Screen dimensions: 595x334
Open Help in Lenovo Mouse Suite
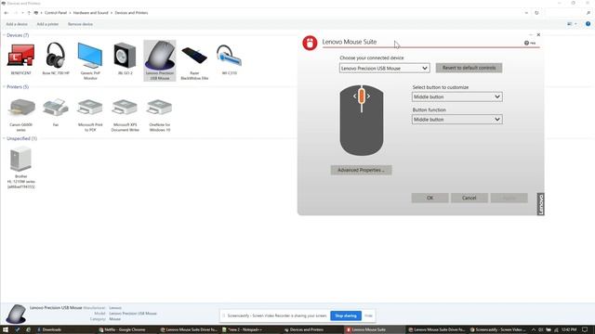point(530,44)
